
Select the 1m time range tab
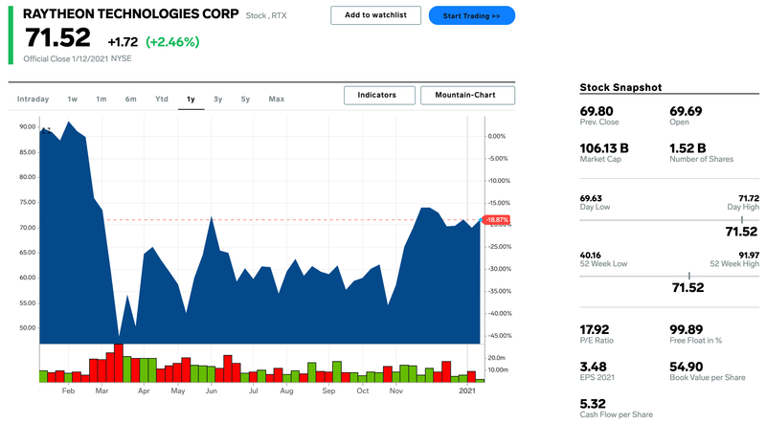click(x=101, y=99)
